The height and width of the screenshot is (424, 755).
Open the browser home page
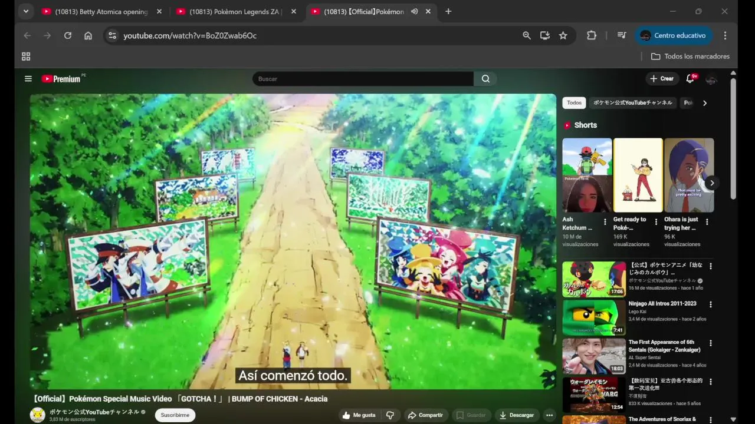[88, 35]
